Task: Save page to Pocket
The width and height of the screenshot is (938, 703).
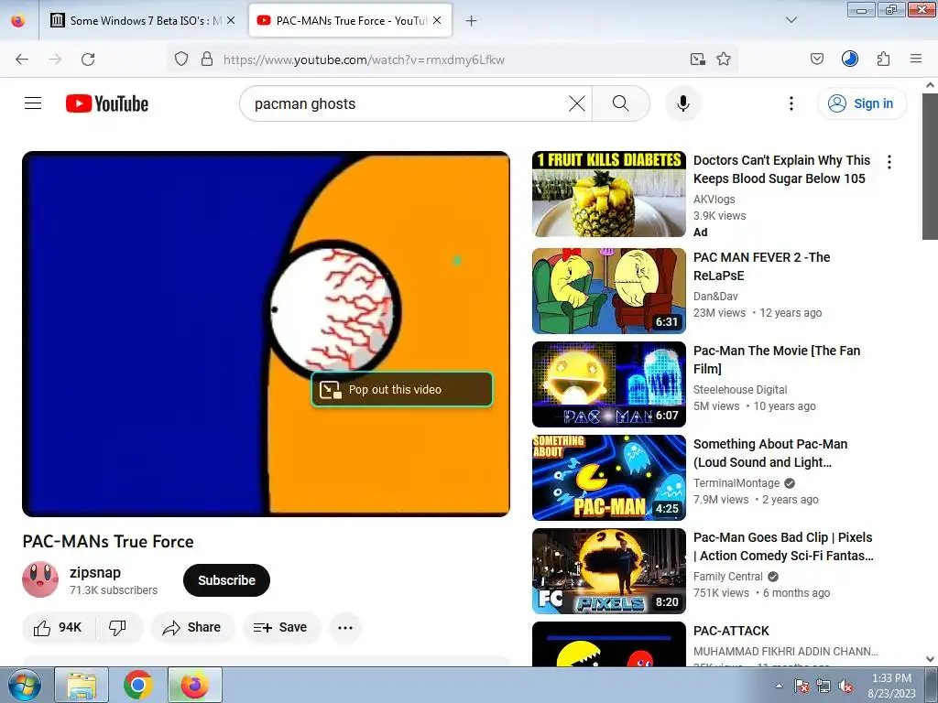Action: coord(816,59)
